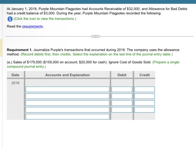196x148 pixels.
Task: Click second row Debit input
Action: click(x=122, y=96)
